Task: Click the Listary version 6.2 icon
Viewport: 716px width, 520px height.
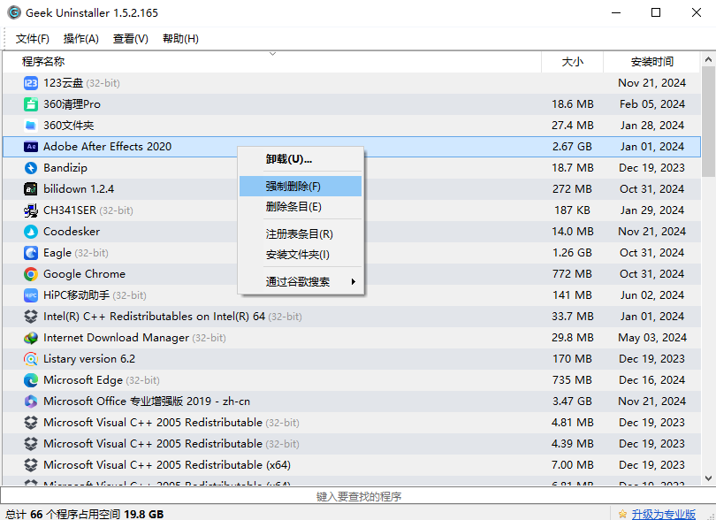Action: (31, 359)
